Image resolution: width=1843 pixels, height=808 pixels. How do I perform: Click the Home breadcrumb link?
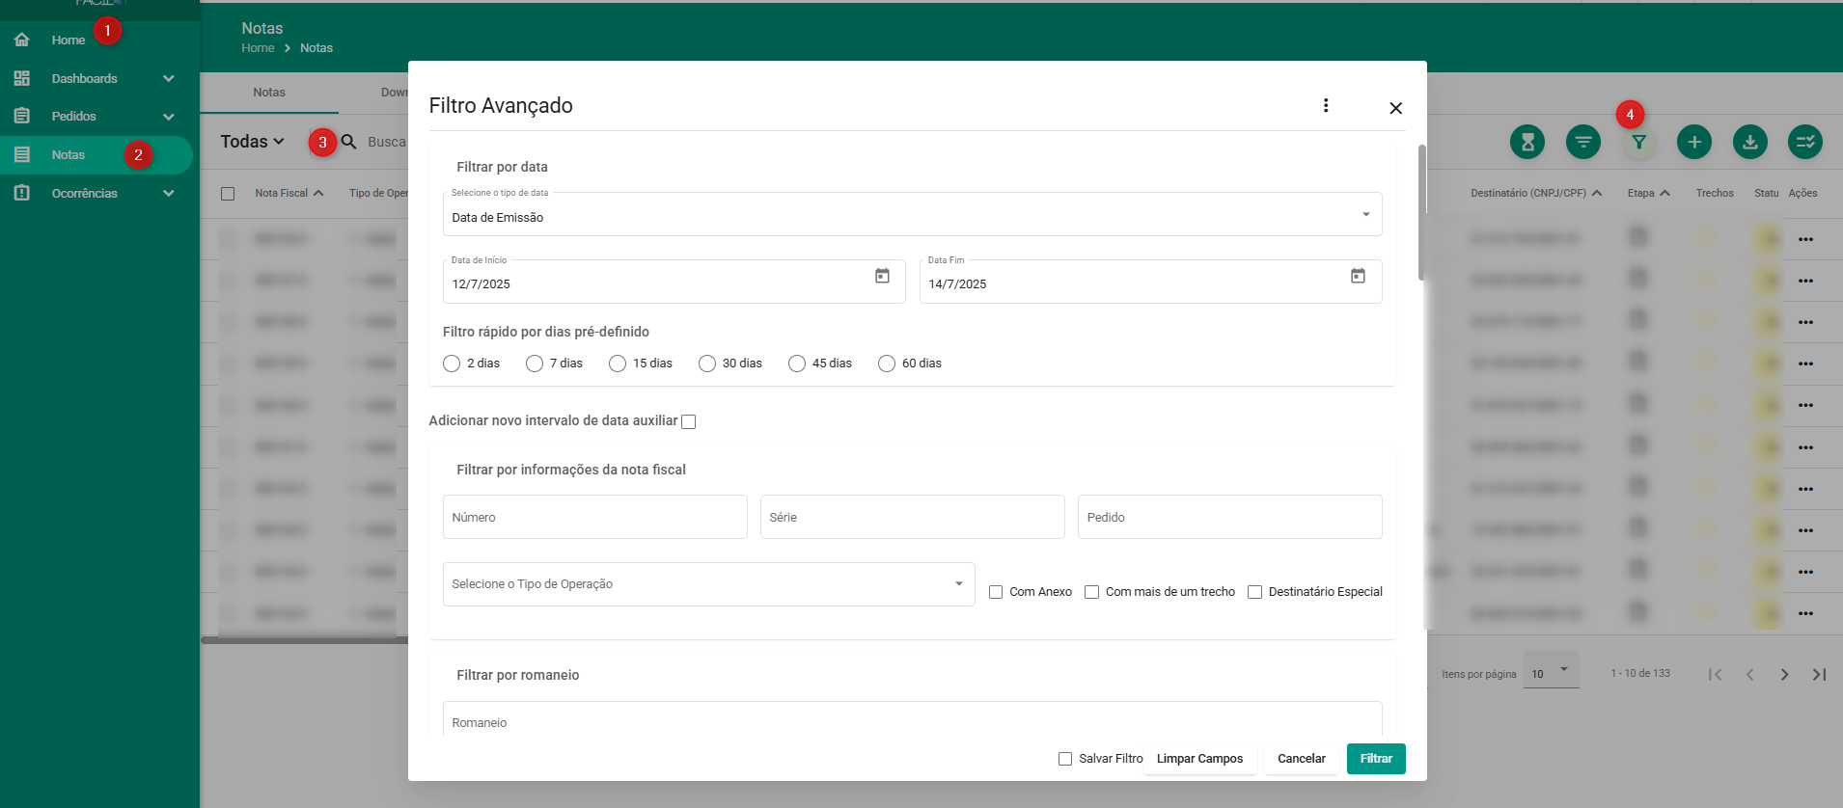coord(258,48)
